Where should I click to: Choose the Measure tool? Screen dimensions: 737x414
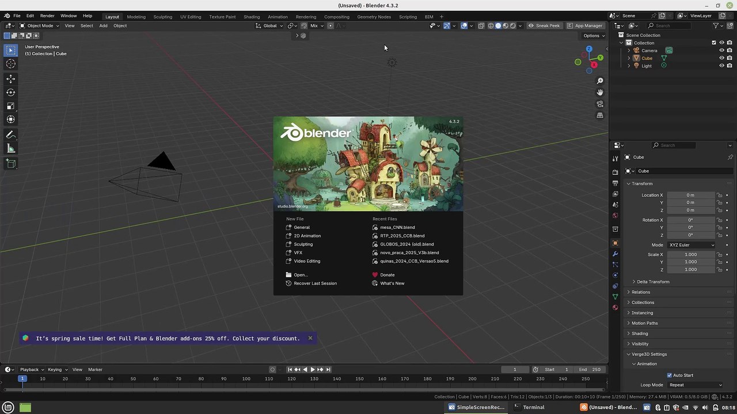tap(10, 149)
